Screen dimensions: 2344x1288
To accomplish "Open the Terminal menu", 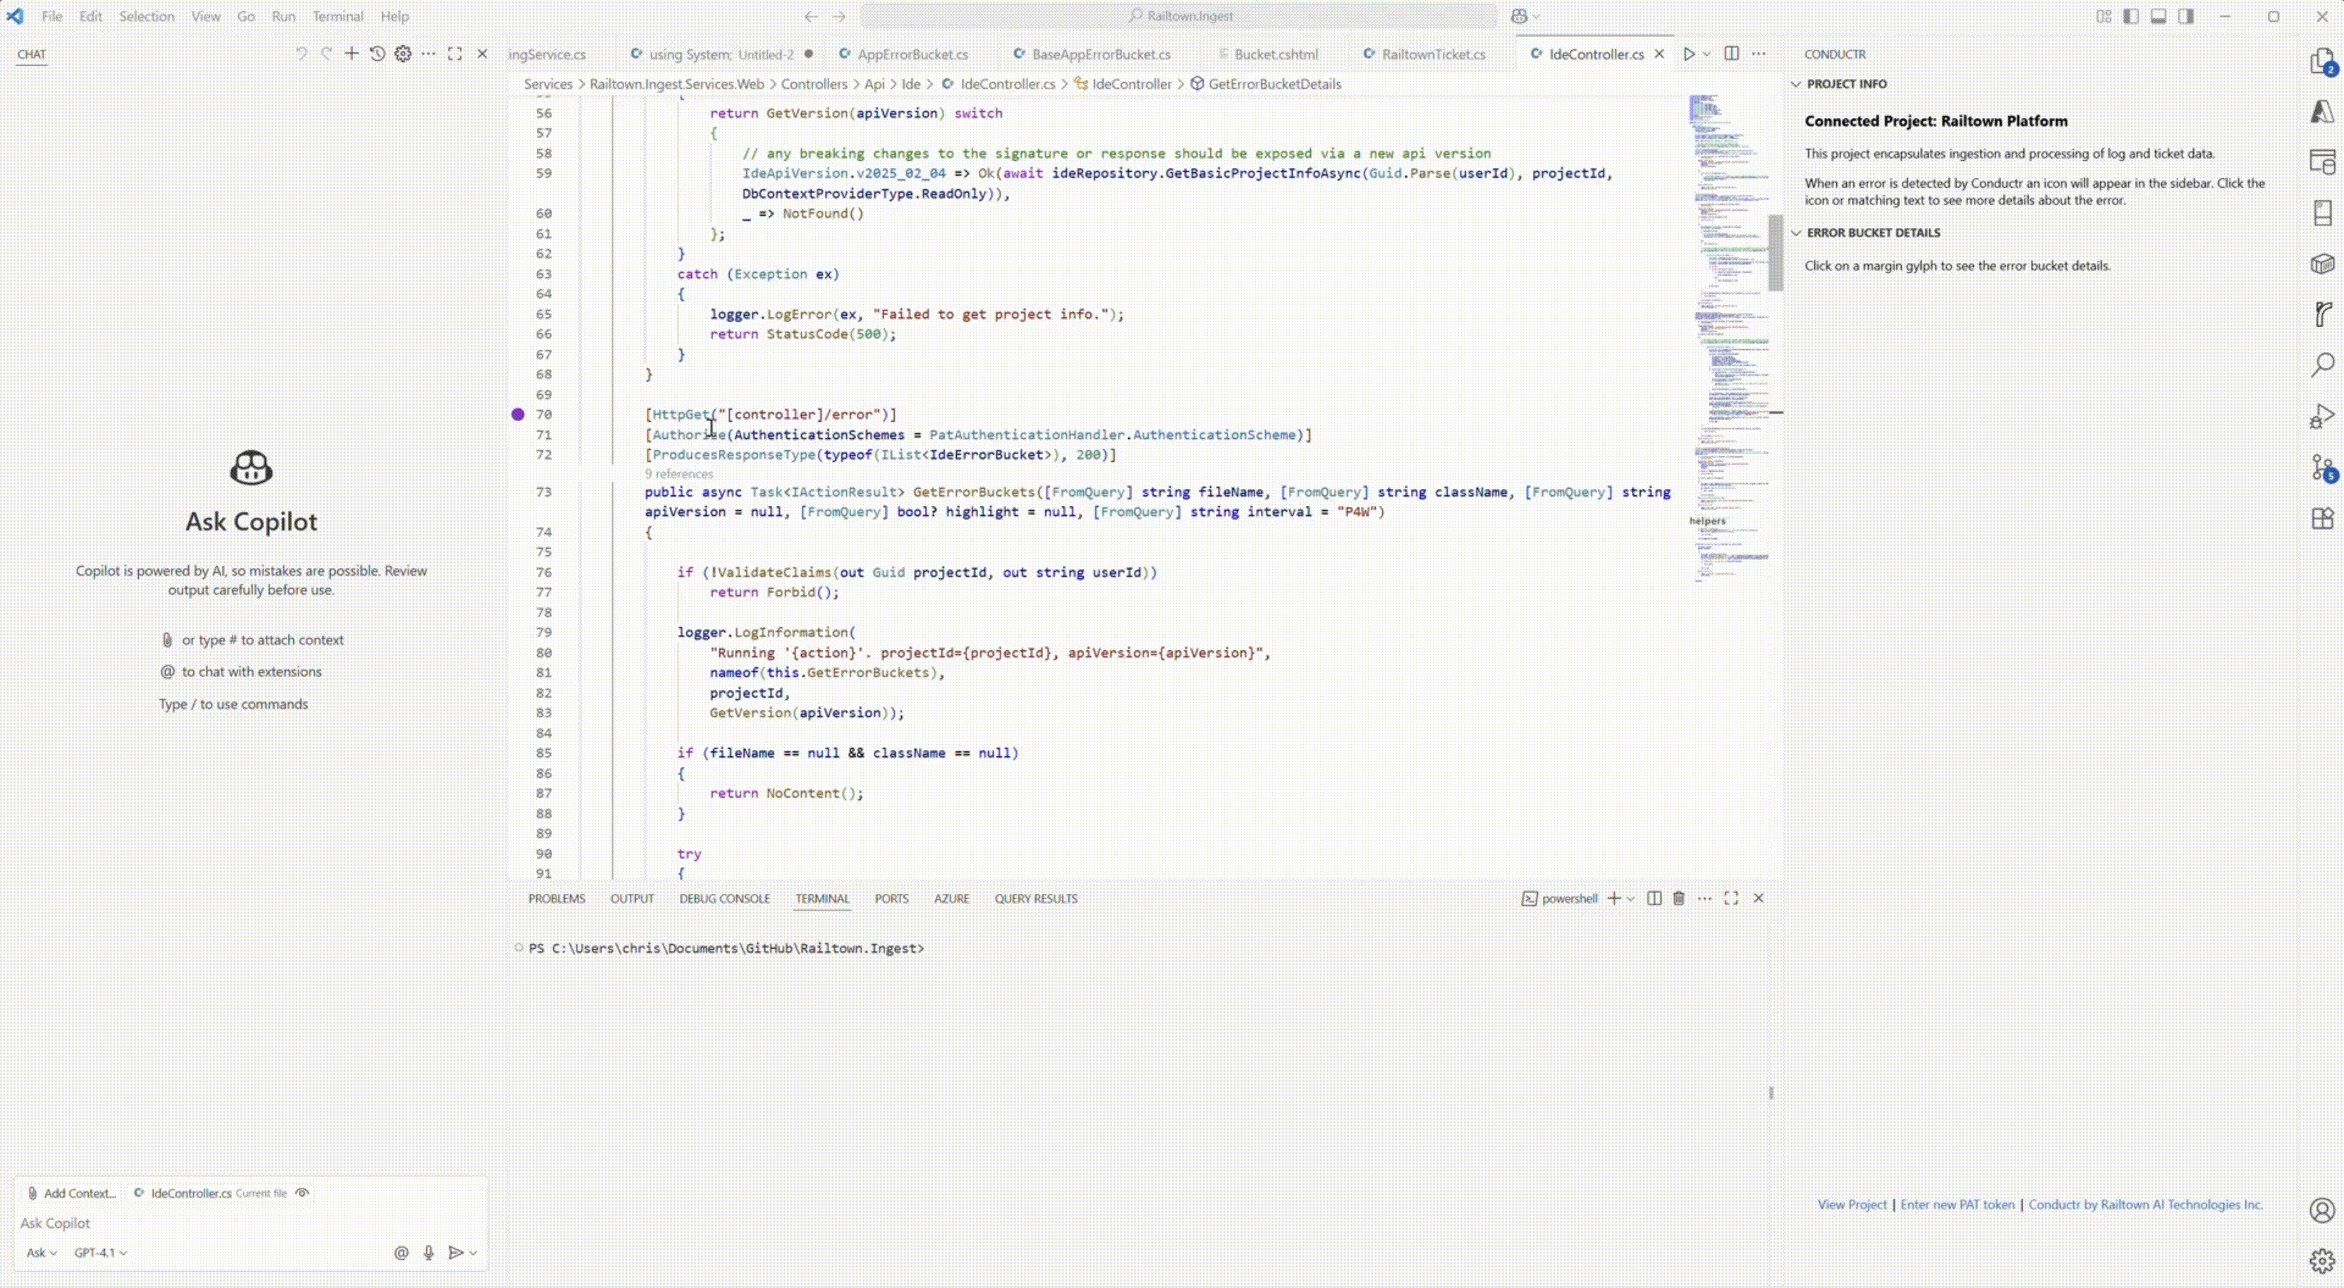I will click(338, 16).
